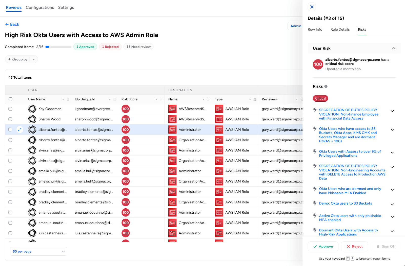
Task: Click the drag handle icon on Risk Score column
Action: point(161,99)
